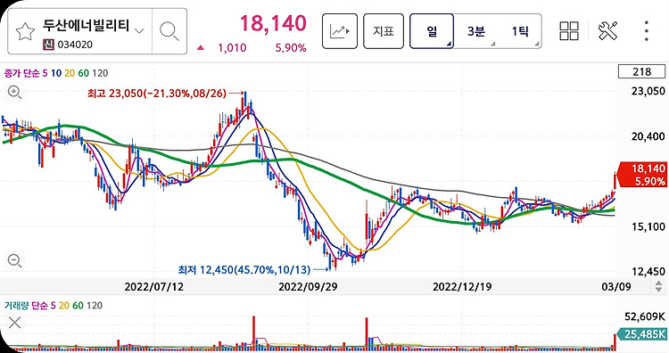The image size is (669, 353).
Task: Close the volume panel with X
Action: click(x=14, y=323)
